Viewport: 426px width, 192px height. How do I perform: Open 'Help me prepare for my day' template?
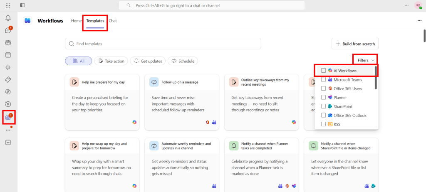(102, 102)
